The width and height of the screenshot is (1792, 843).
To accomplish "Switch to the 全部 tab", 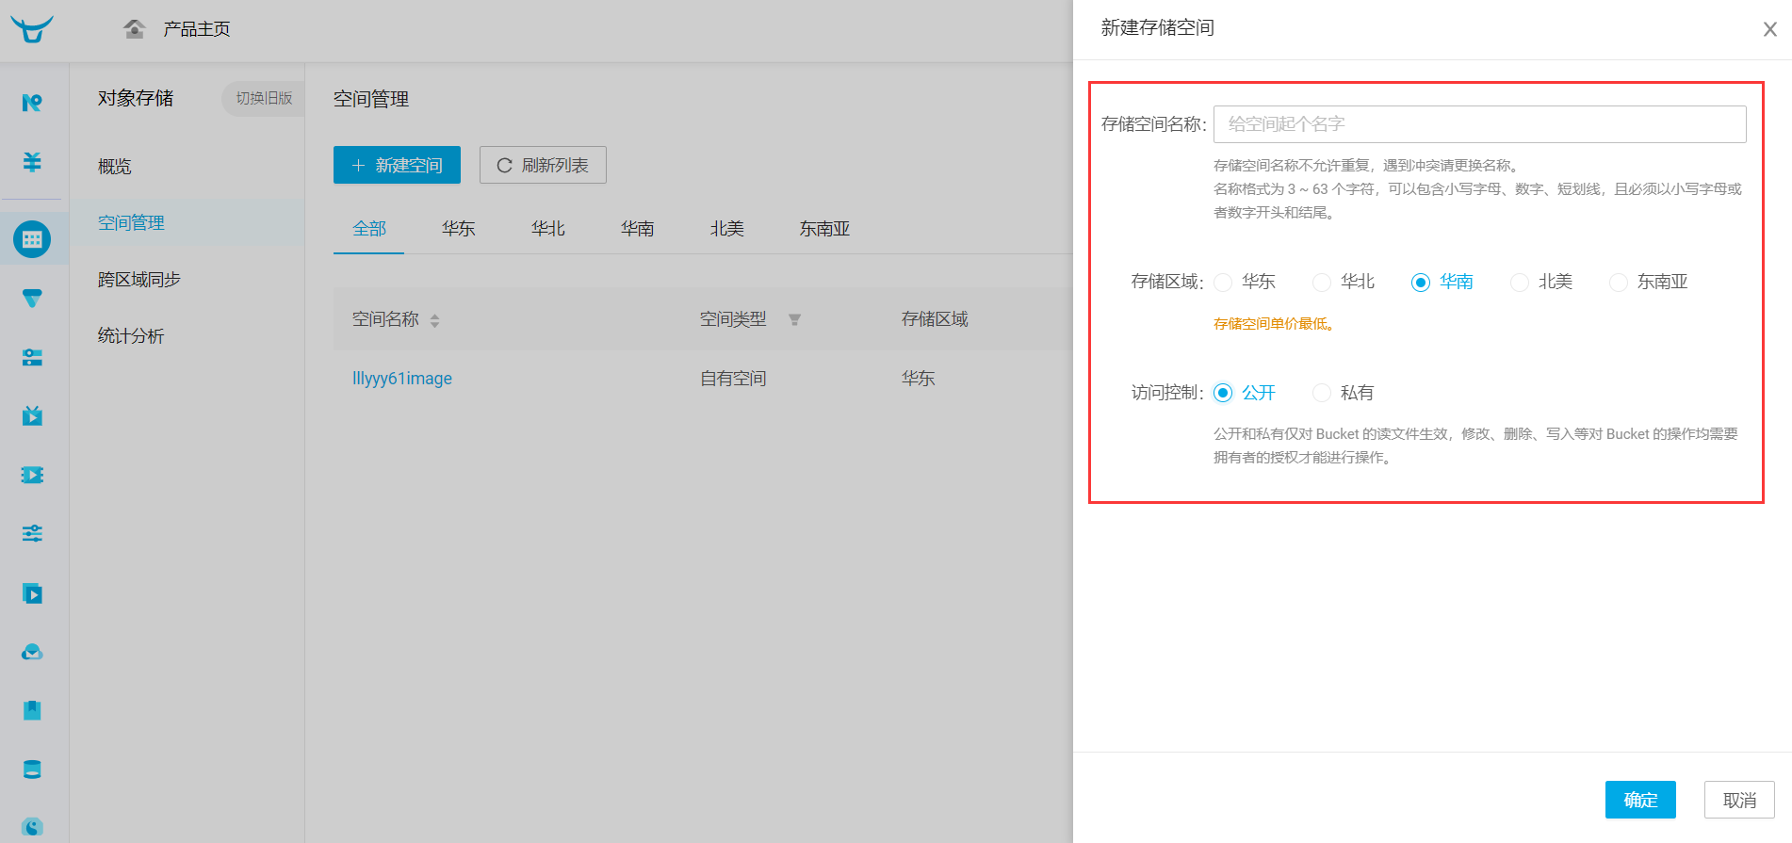I will tap(369, 229).
